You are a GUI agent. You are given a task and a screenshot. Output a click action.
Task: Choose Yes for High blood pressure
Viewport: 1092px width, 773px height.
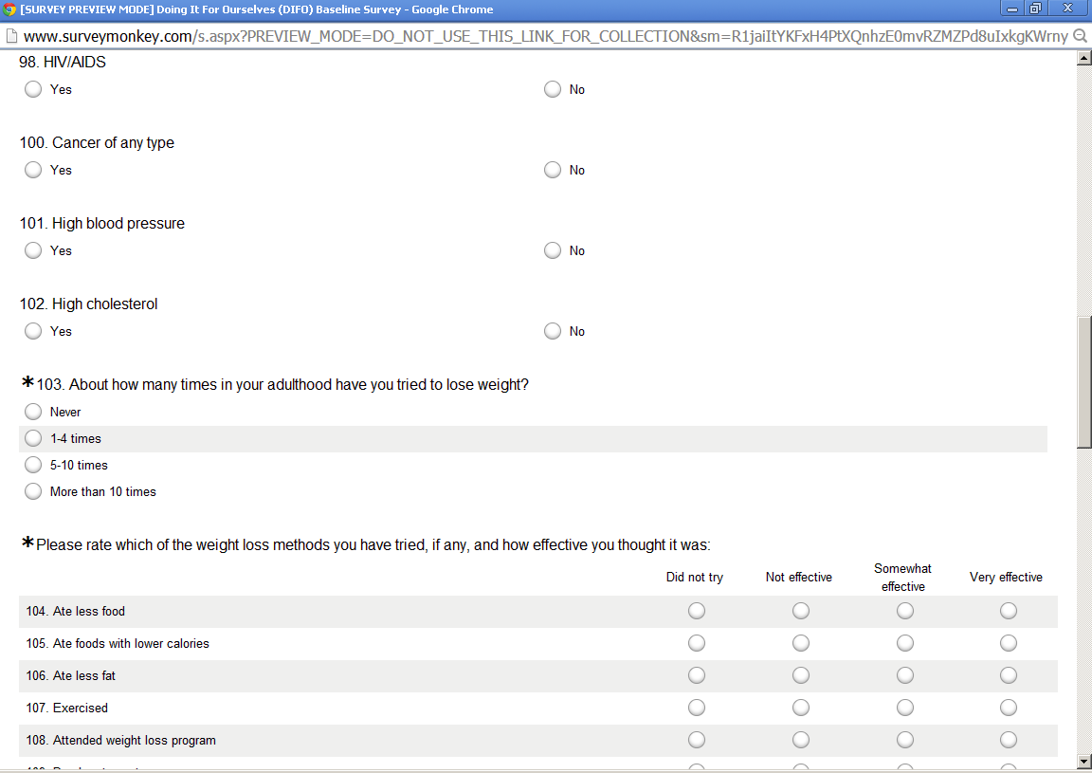coord(33,250)
